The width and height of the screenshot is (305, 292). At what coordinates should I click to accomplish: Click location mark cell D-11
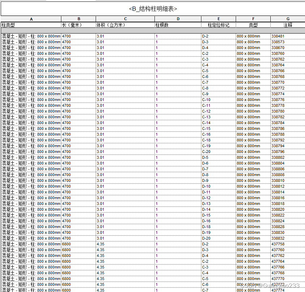[219, 192]
